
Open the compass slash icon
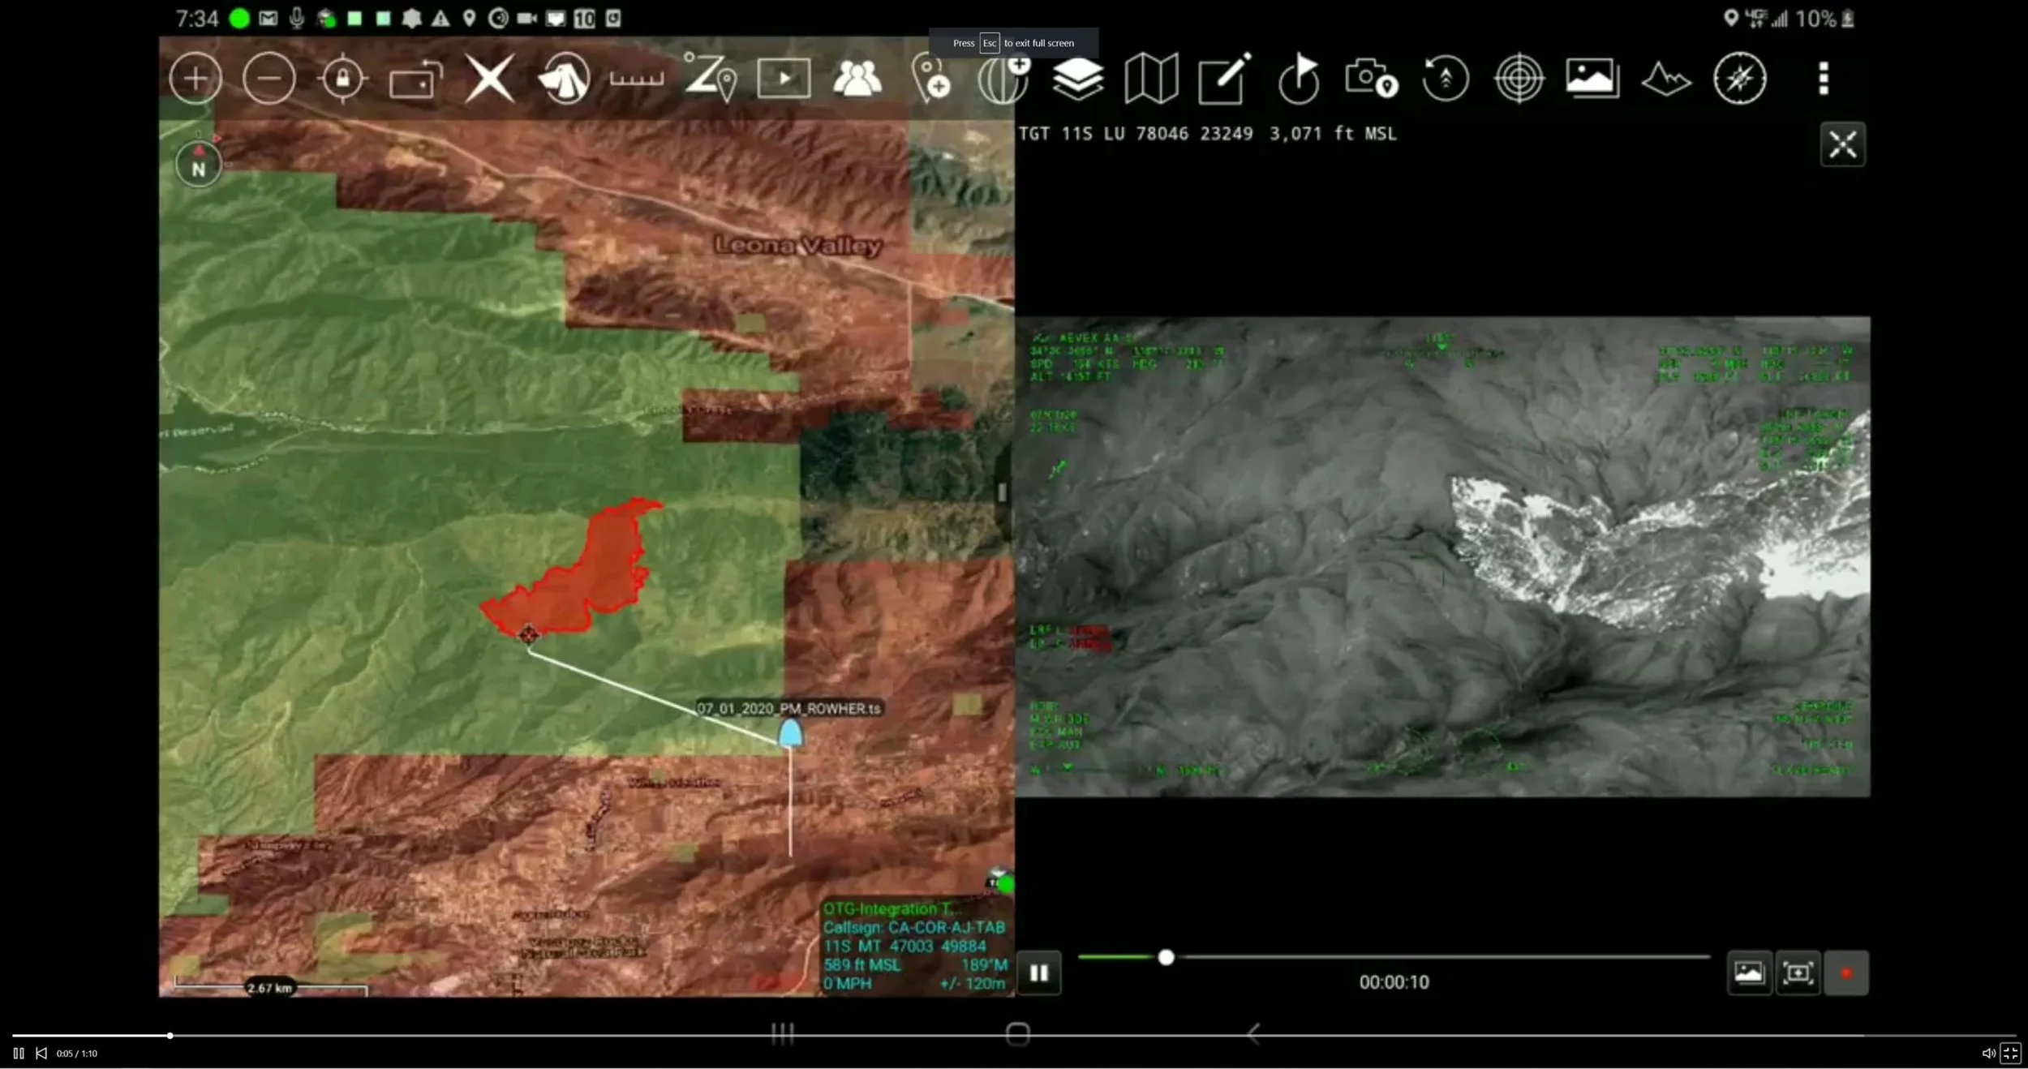pos(1740,79)
